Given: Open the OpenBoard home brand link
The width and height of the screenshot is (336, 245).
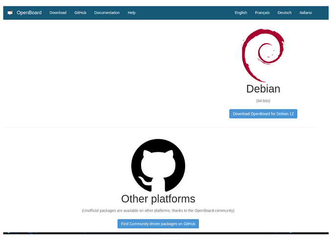Looking at the screenshot, I should click(29, 13).
